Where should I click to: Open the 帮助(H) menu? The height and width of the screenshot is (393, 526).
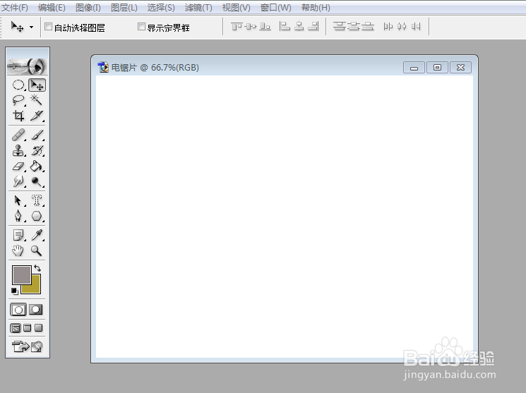click(x=316, y=7)
